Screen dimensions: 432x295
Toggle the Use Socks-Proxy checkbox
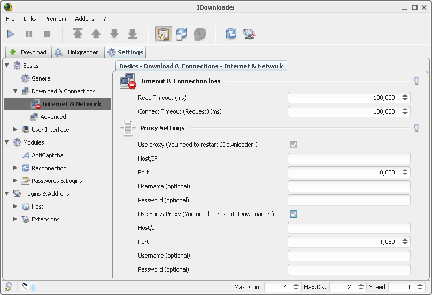(x=294, y=214)
